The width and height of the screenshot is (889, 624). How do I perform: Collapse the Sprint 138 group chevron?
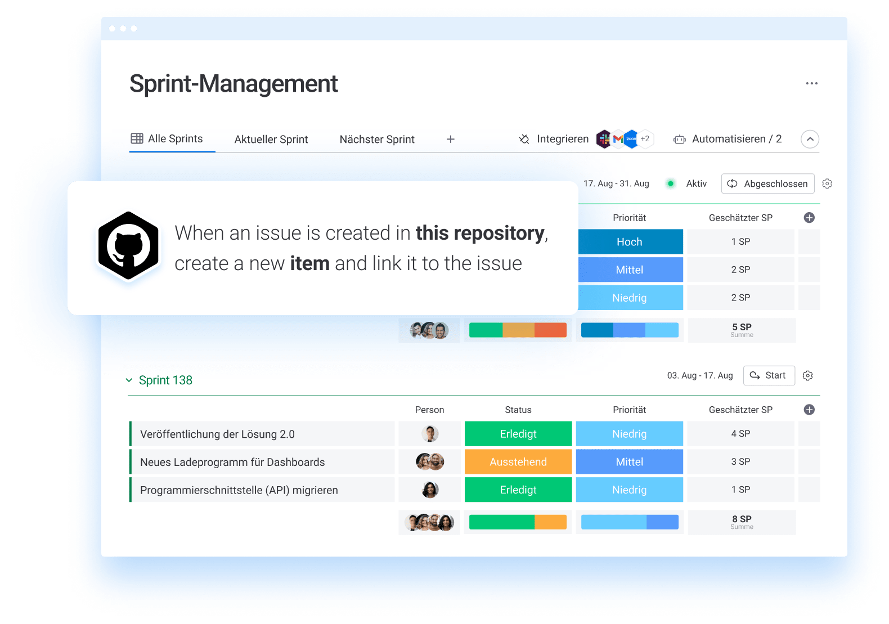click(129, 380)
